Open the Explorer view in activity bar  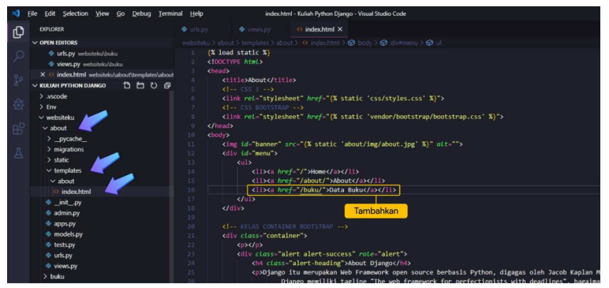pos(18,32)
